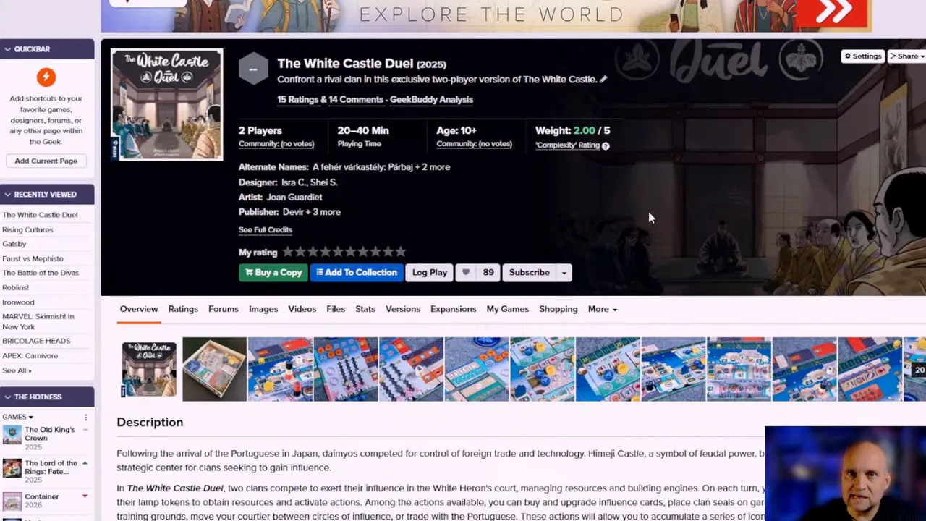Open the Images tab
This screenshot has height=521, width=926.
click(x=263, y=309)
